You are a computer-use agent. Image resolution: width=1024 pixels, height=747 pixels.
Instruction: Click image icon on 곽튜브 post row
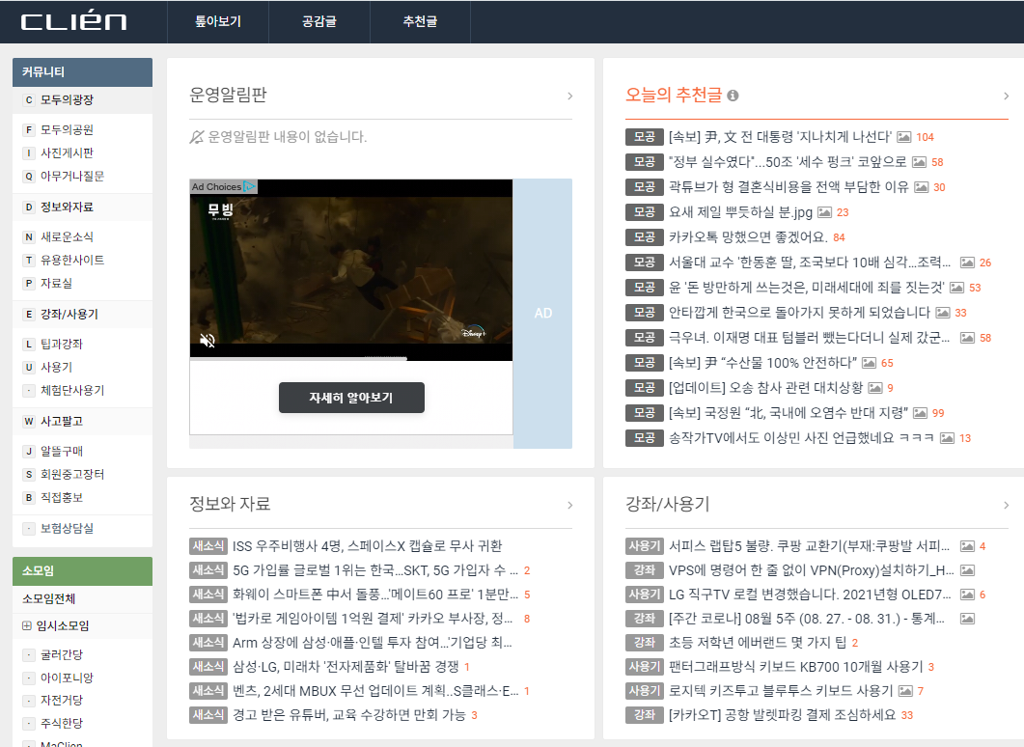pos(921,187)
